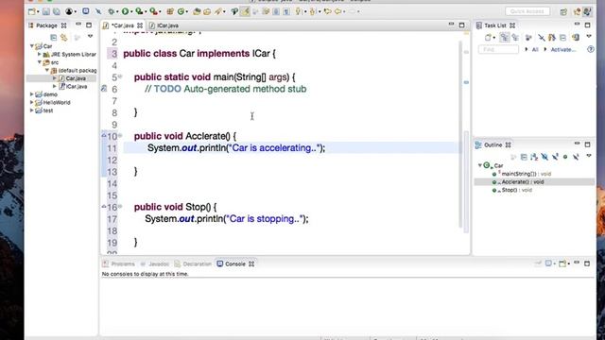
Task: Click the Quick Access search field
Action: pyautogui.click(x=527, y=11)
